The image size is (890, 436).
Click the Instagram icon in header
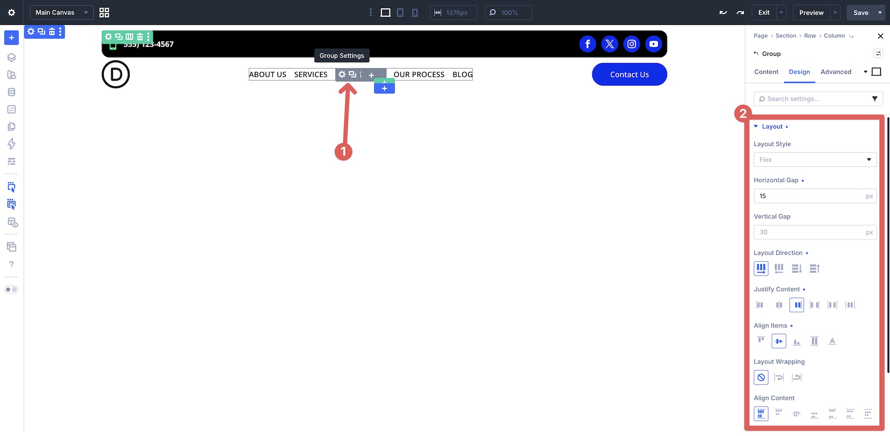pyautogui.click(x=632, y=44)
